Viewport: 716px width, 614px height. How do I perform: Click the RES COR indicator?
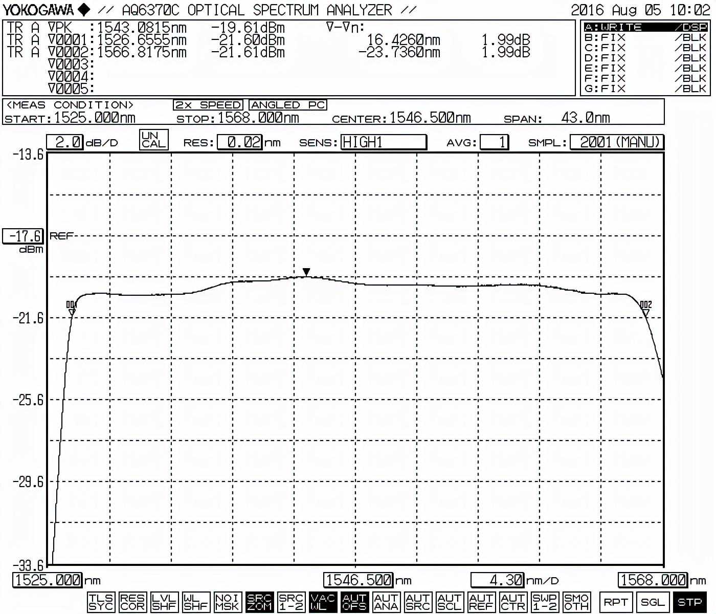click(132, 602)
